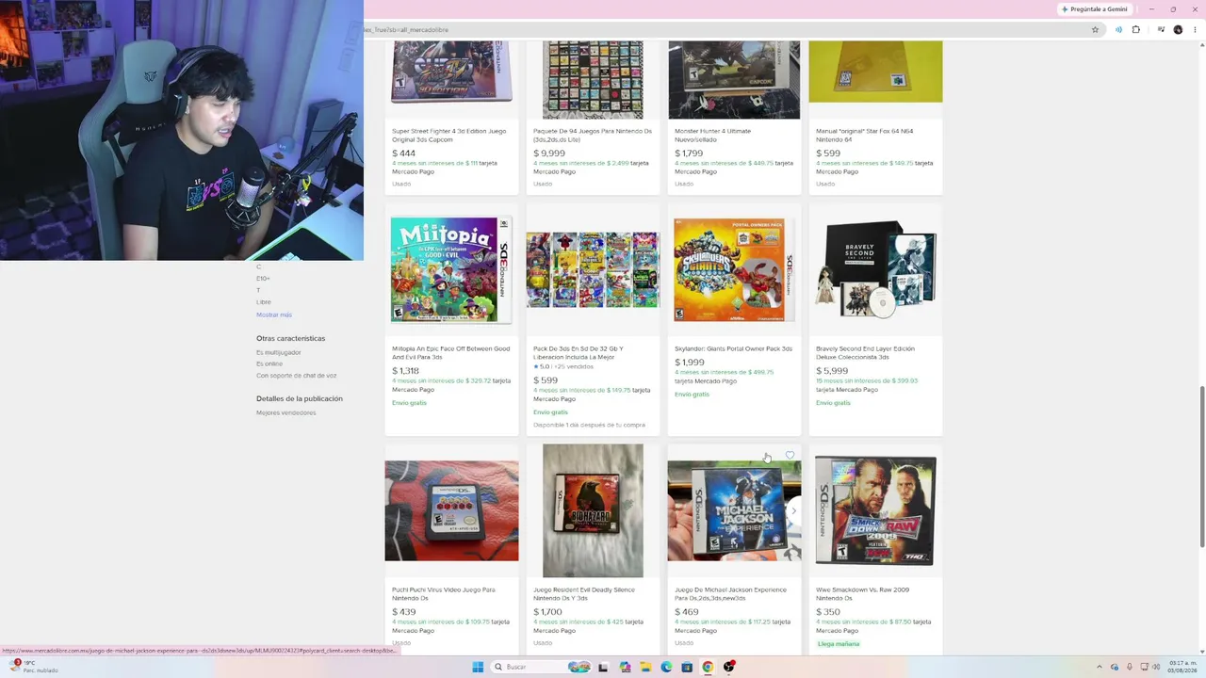This screenshot has width=1206, height=678.
Task: Open the weather widget in taskbar
Action: [33, 667]
